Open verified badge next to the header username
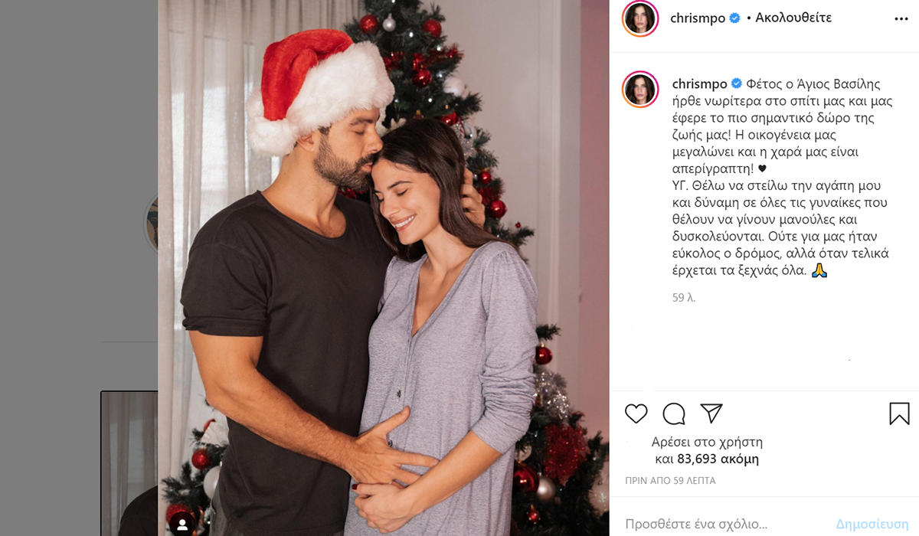919x536 pixels. pyautogui.click(x=735, y=18)
